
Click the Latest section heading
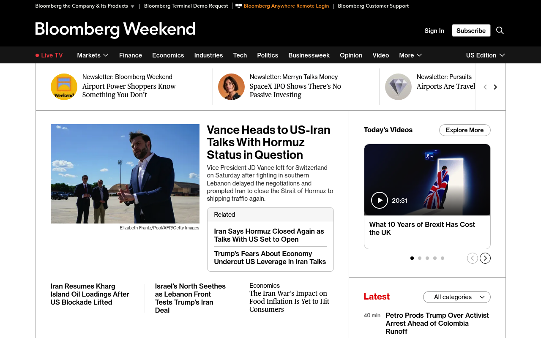377,297
